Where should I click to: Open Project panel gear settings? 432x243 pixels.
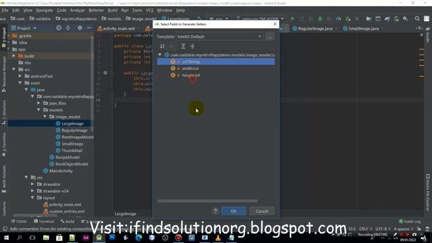(x=80, y=28)
